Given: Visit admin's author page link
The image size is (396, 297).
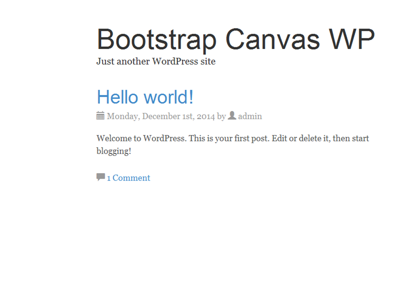Looking at the screenshot, I should tap(250, 116).
